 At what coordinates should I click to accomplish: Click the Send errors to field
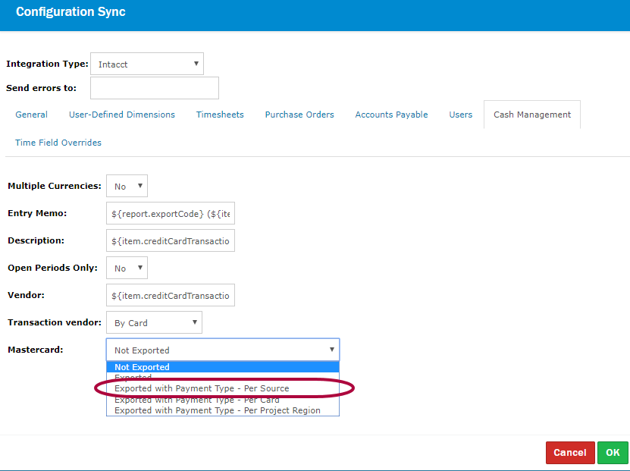154,88
